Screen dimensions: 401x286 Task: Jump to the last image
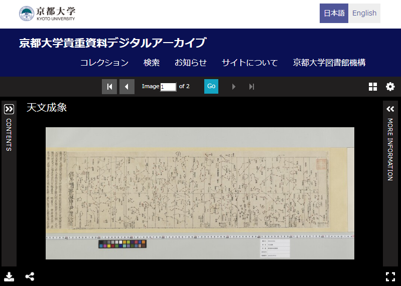251,87
